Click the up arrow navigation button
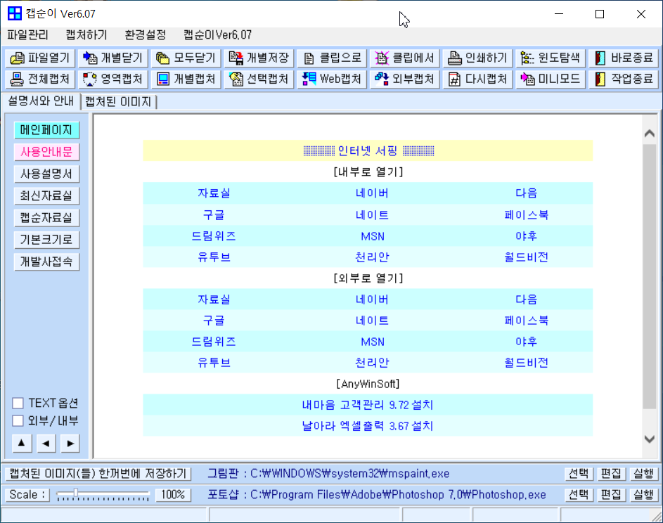Image resolution: width=663 pixels, height=523 pixels. click(22, 444)
